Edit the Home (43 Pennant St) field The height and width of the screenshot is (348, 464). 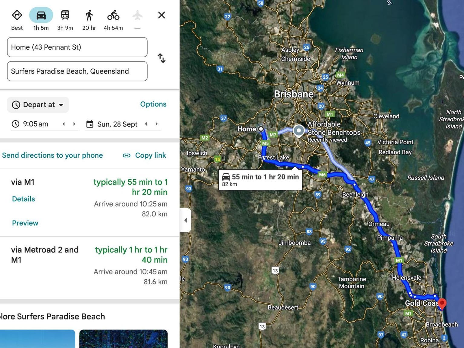click(77, 47)
